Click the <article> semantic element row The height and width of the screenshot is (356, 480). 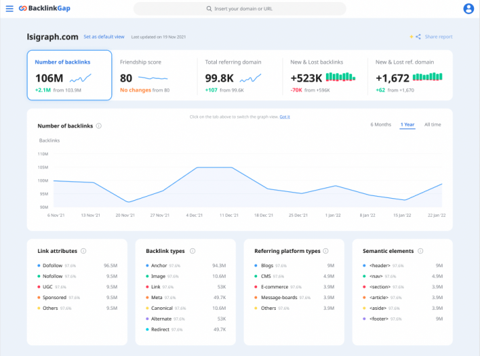(x=402, y=298)
